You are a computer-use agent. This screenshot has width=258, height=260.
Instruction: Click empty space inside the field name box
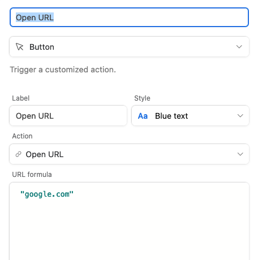151,18
